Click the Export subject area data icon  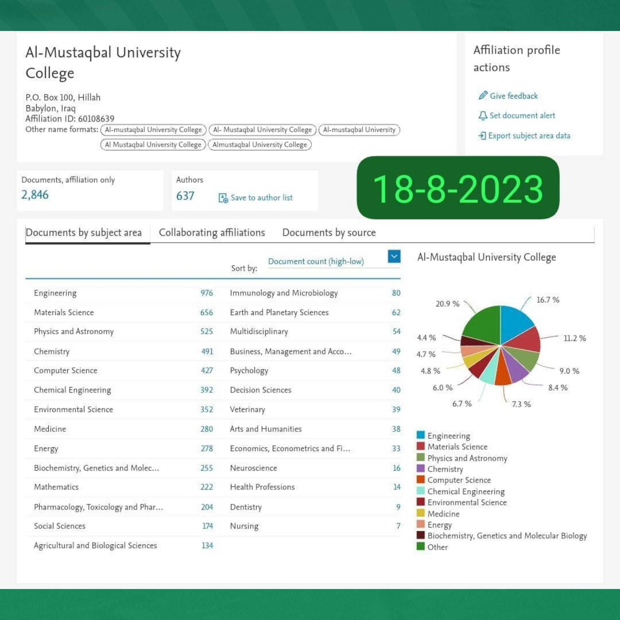coord(482,136)
